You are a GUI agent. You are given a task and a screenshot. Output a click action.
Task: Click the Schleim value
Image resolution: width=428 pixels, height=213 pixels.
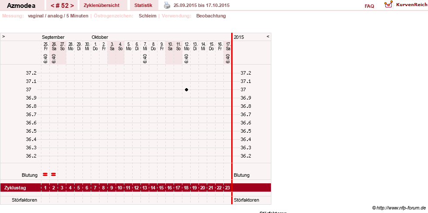(x=147, y=16)
